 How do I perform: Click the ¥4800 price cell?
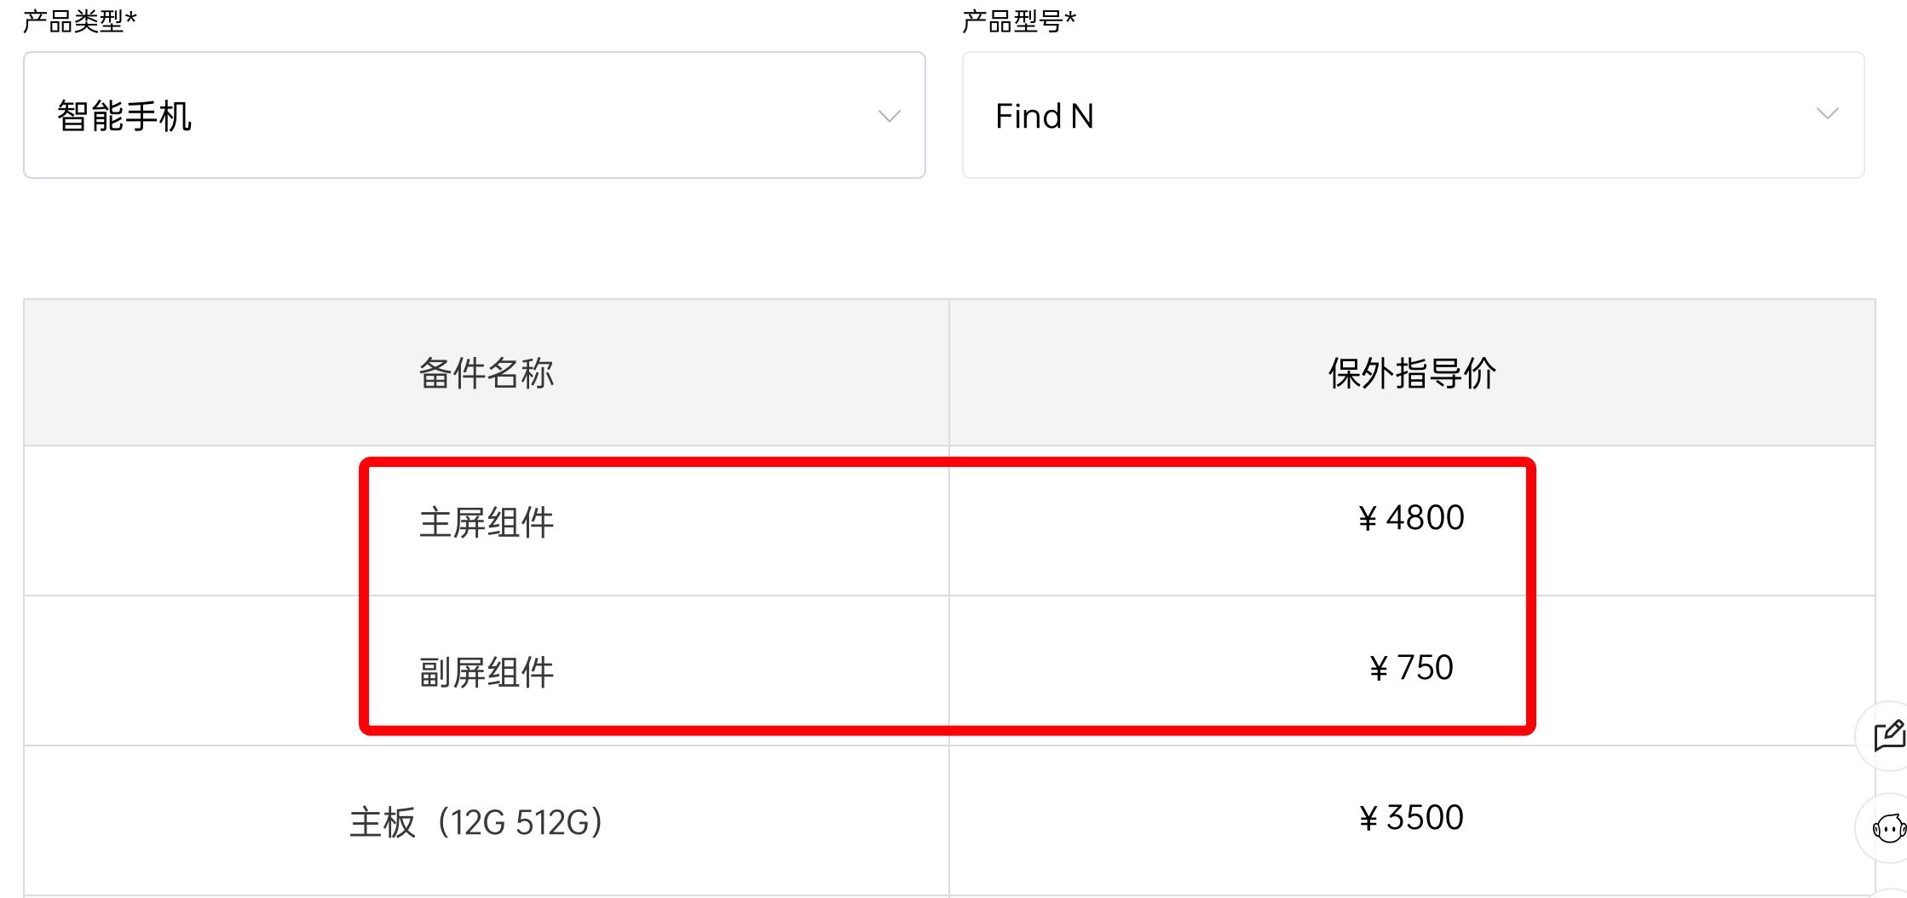pos(1412,519)
